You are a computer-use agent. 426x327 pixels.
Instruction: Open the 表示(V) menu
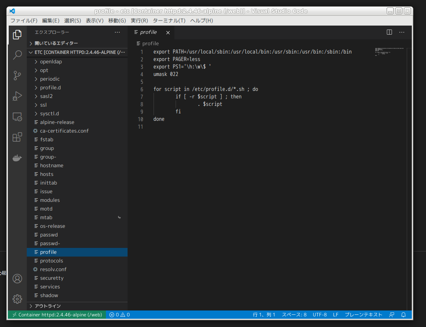pos(94,20)
